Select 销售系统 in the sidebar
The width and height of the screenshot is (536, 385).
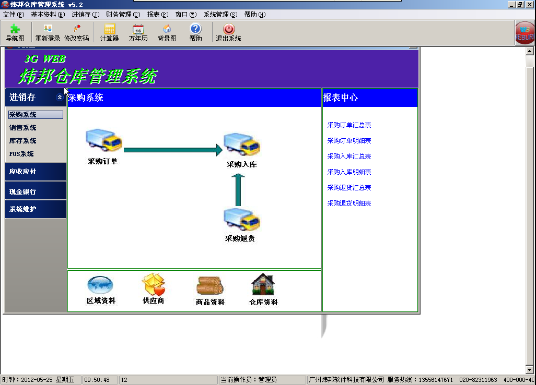point(22,128)
